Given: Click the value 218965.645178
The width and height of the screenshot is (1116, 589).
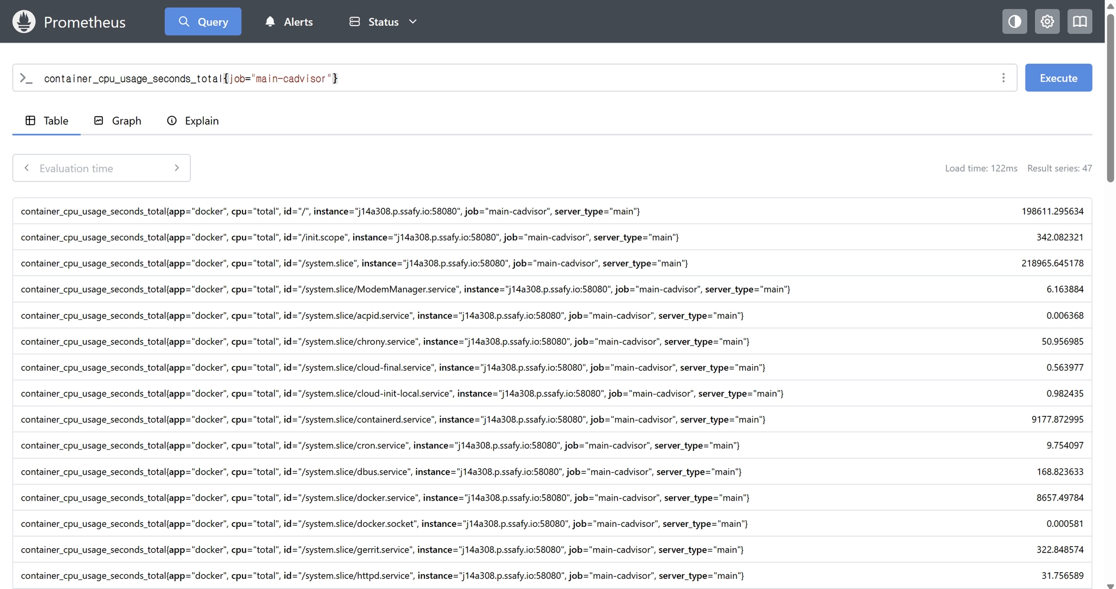Looking at the screenshot, I should [x=1052, y=263].
